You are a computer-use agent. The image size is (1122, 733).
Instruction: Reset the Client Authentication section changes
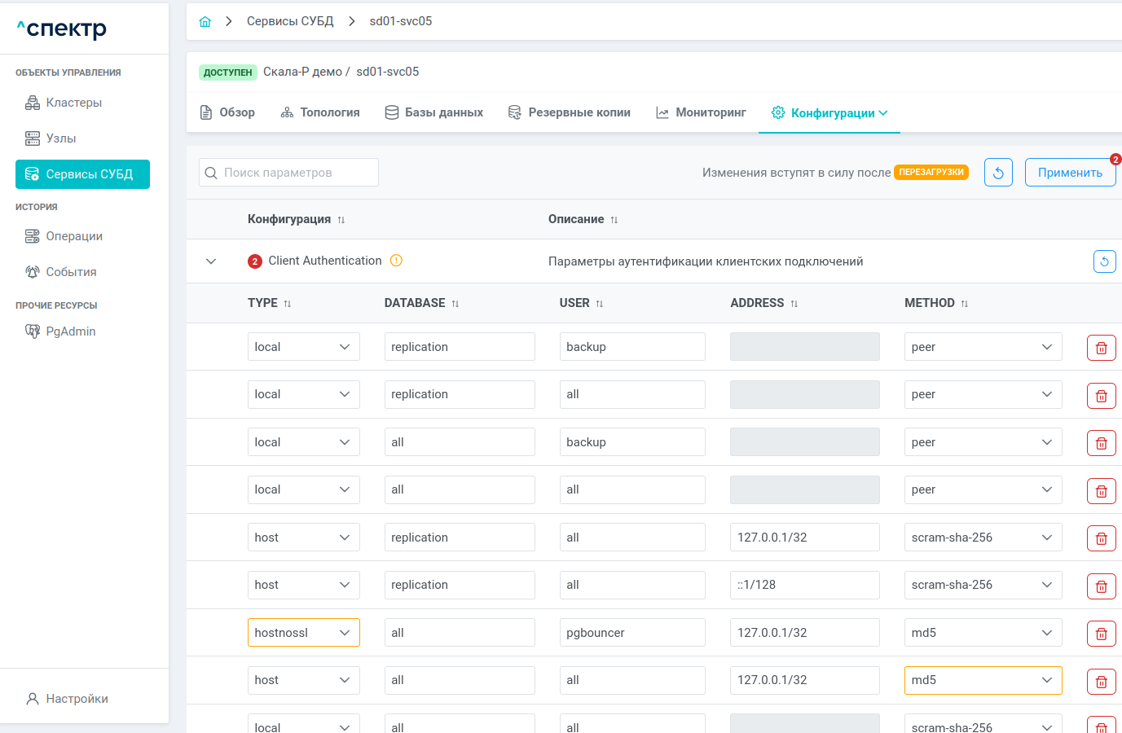pyautogui.click(x=1104, y=261)
